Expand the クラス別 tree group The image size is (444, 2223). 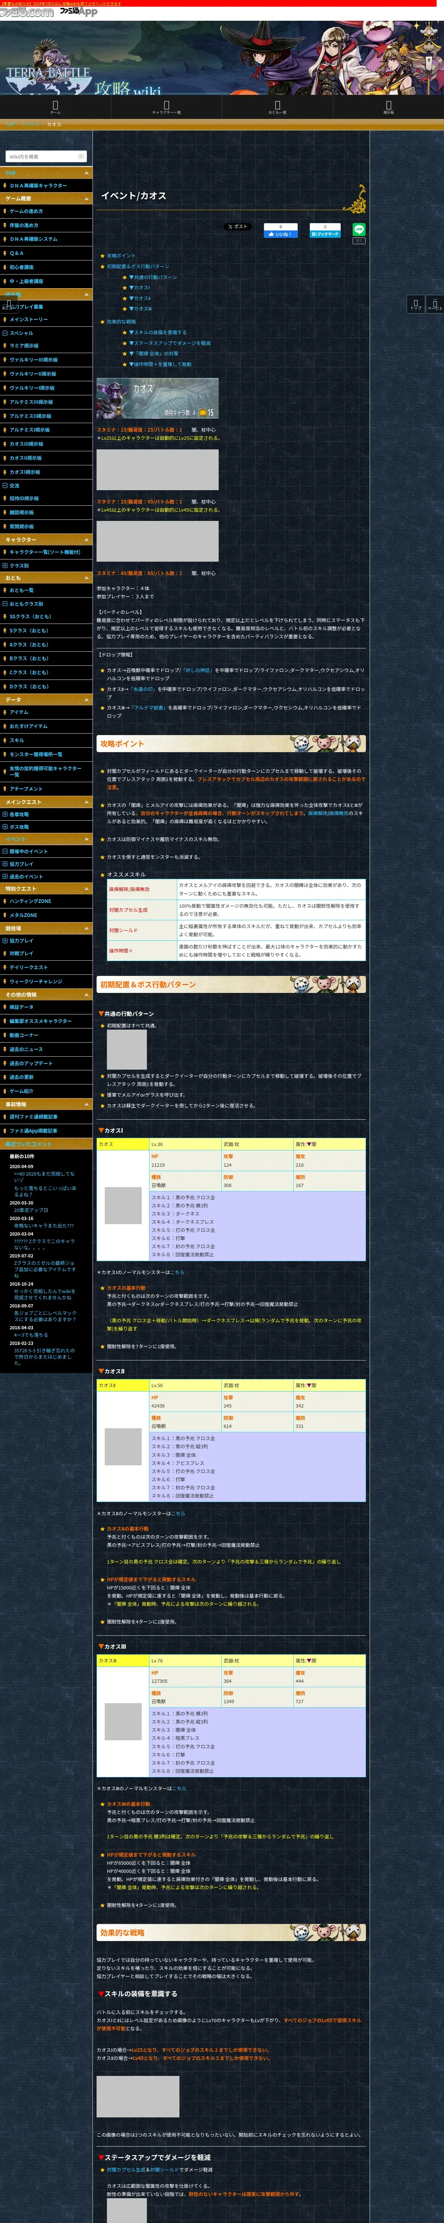tap(5, 566)
